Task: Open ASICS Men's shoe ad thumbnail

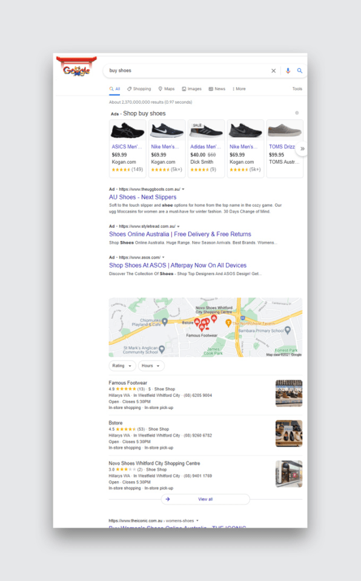Action: (x=127, y=130)
